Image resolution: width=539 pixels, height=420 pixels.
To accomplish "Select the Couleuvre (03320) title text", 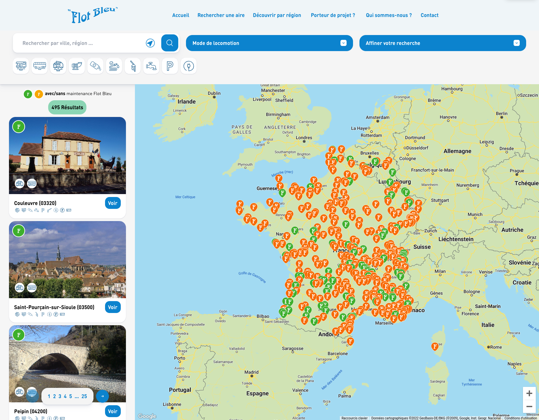I will pyautogui.click(x=35, y=203).
